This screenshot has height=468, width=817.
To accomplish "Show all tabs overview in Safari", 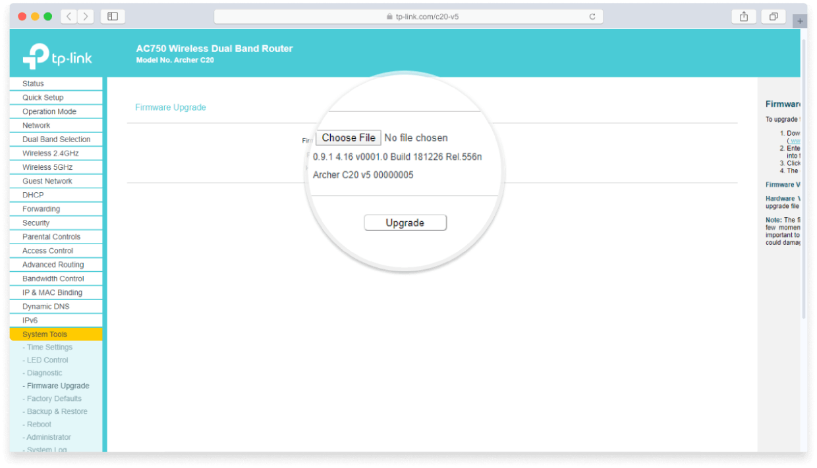I will click(774, 16).
